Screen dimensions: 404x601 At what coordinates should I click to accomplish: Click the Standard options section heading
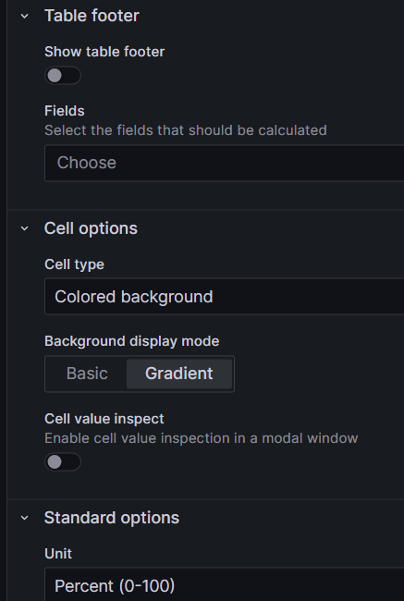(x=112, y=518)
